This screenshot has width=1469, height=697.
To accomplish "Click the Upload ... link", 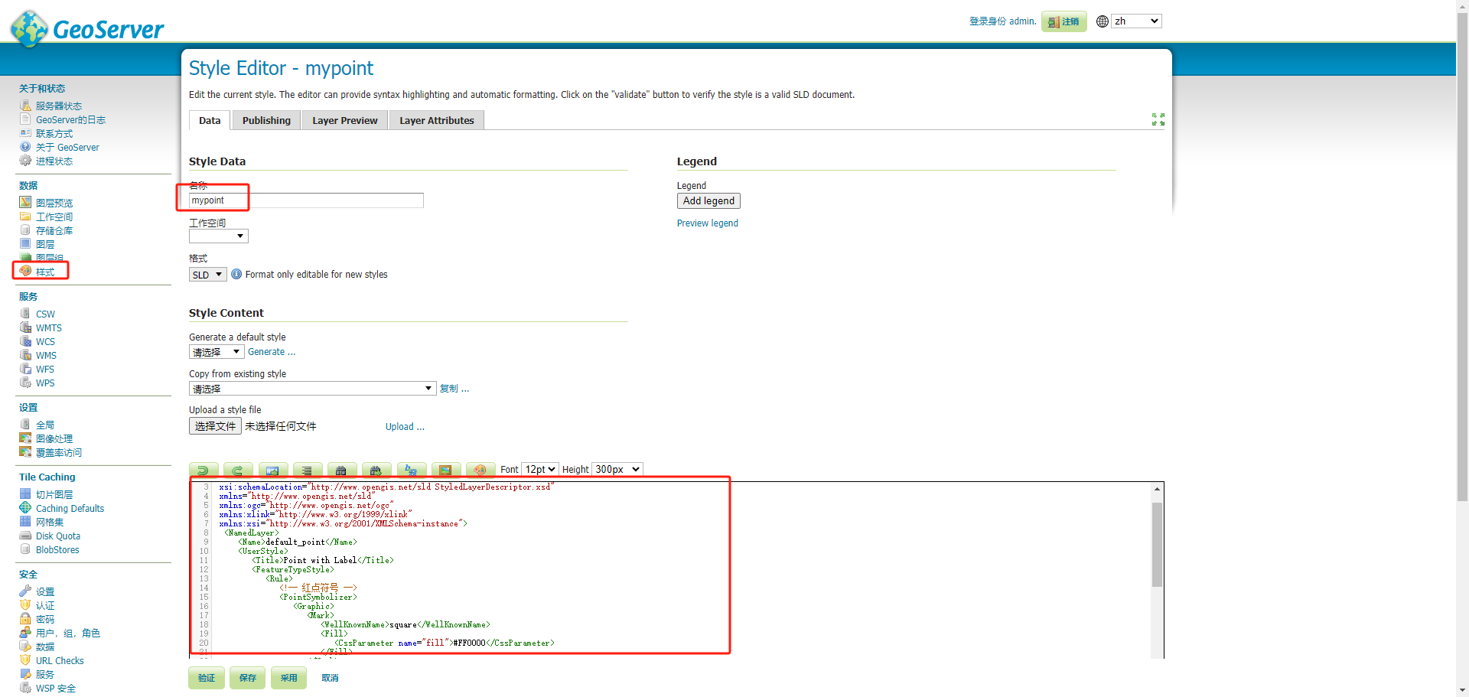I will coord(405,427).
